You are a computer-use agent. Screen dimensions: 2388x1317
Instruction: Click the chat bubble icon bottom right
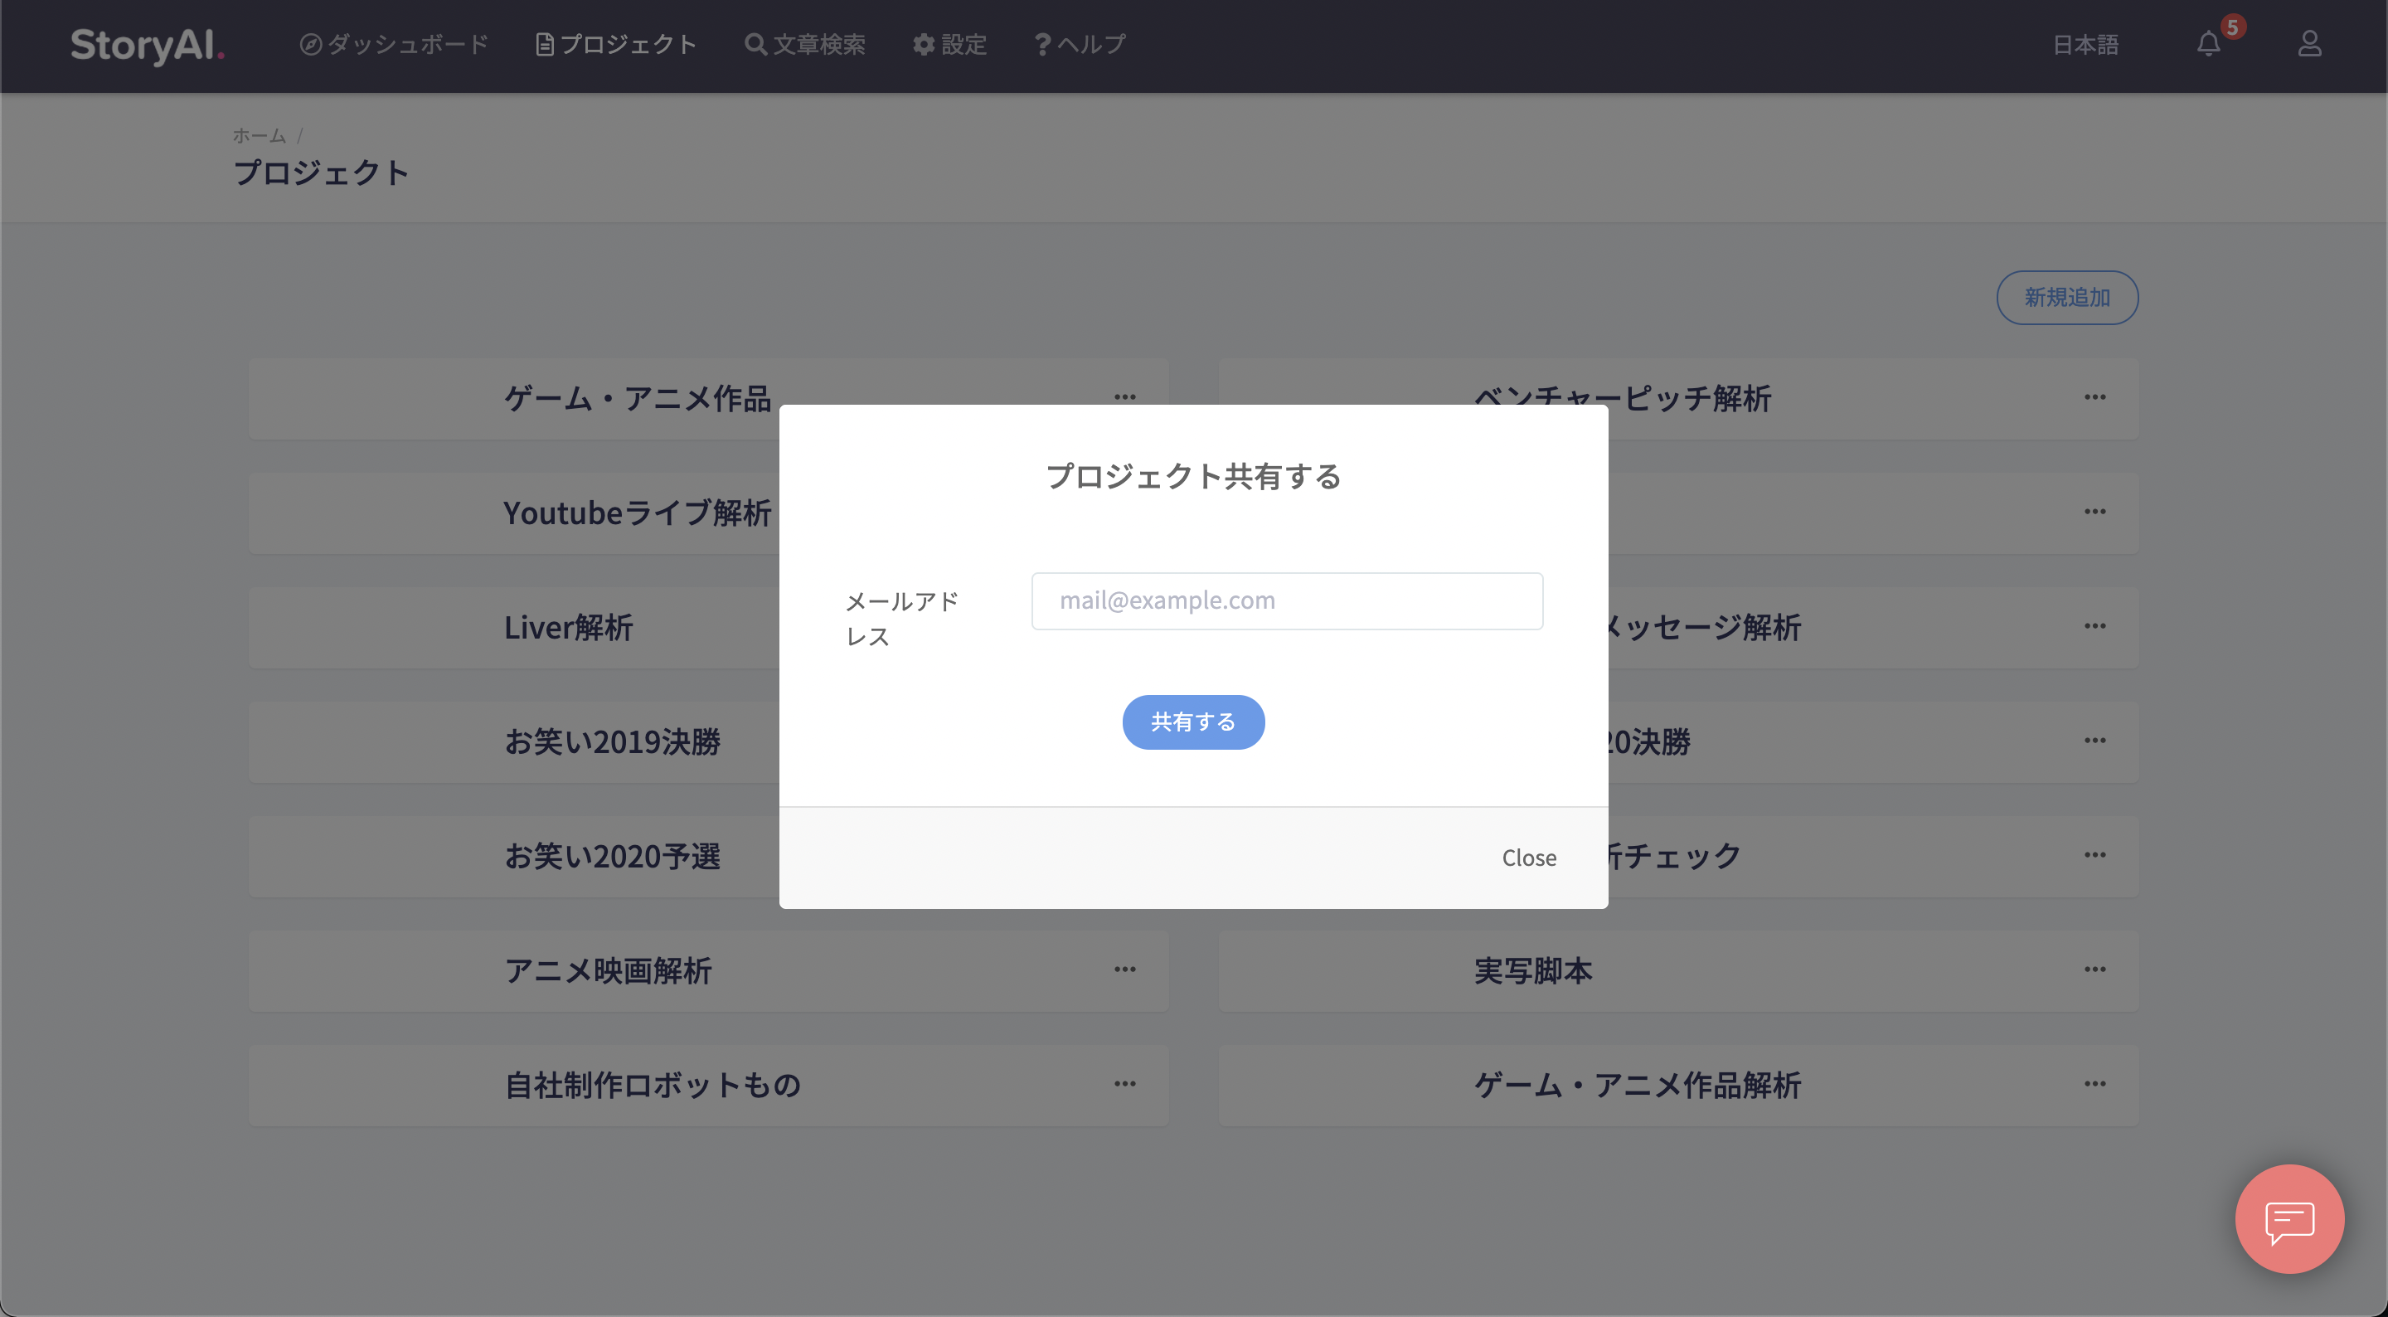[x=2291, y=1220]
